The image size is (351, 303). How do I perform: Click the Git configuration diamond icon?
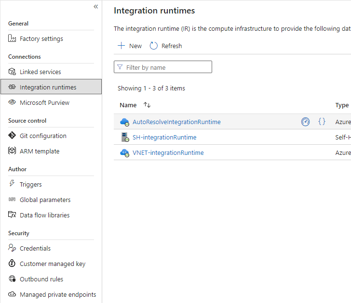pyautogui.click(x=12, y=135)
